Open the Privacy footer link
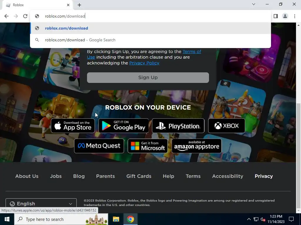This screenshot has width=301, height=225. coord(264,176)
